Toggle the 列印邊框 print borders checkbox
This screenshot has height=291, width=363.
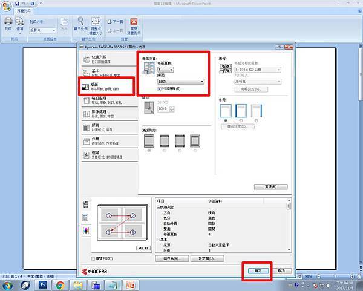pos(159,88)
